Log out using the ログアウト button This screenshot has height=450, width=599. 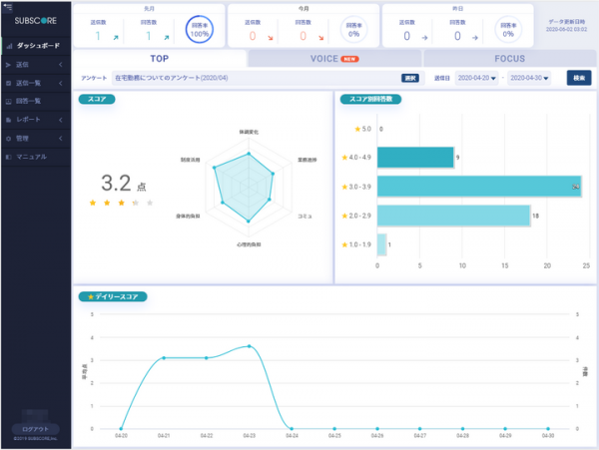[35, 428]
